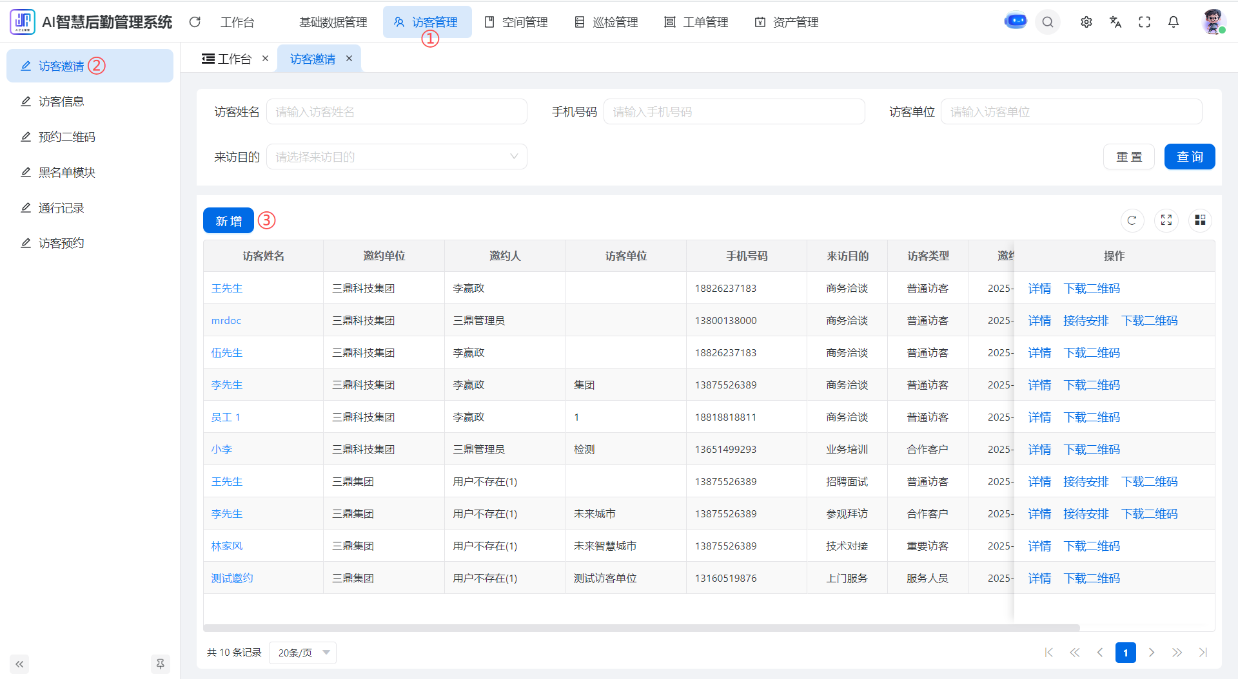Screen dimensions: 1238x679
Task: Click the AI robot assistant icon
Action: (1016, 22)
